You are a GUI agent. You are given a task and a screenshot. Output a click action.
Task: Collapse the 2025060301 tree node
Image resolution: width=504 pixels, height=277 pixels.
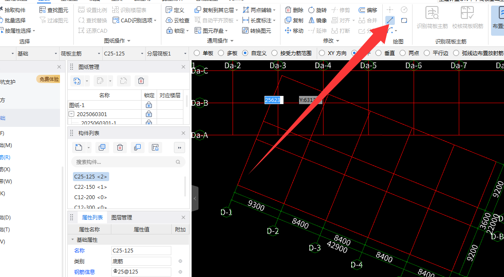71,114
